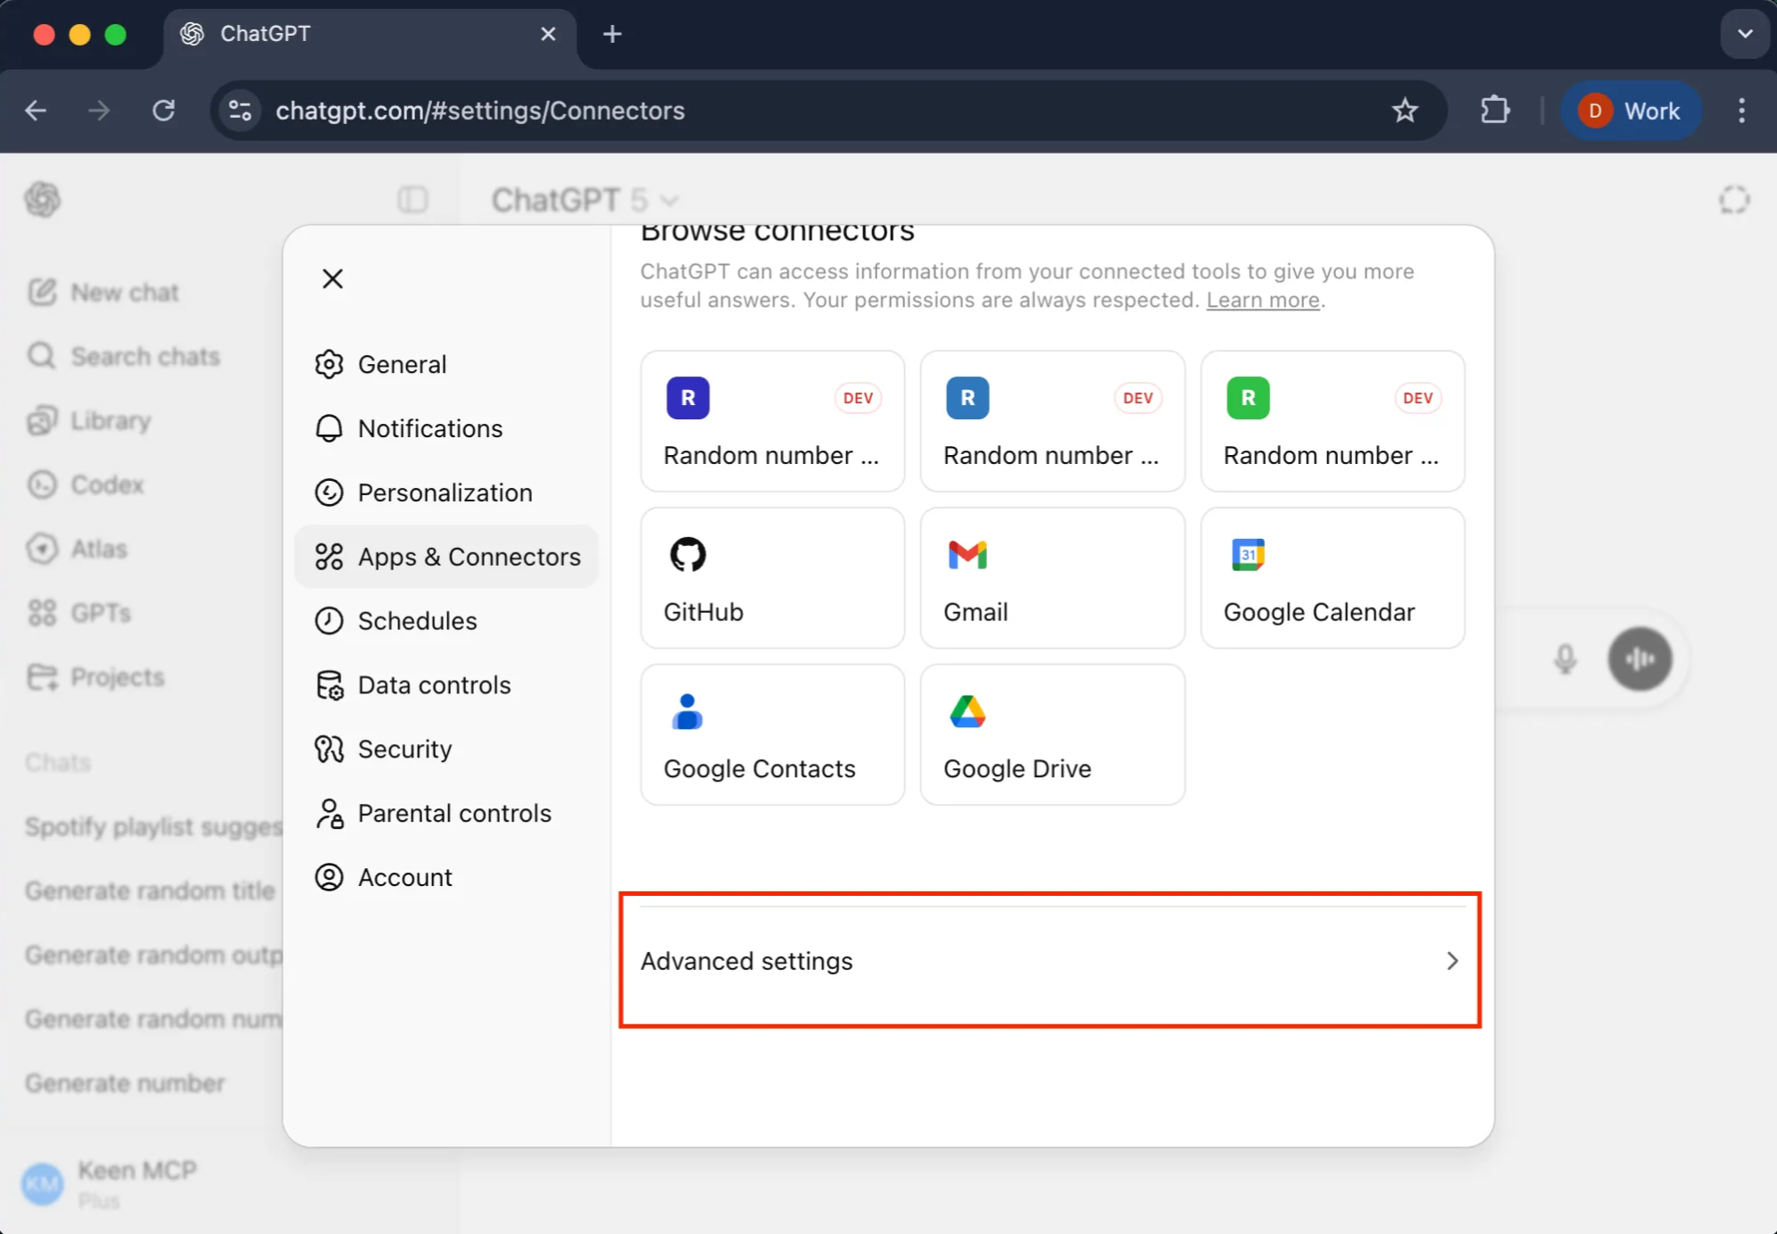Viewport: 1777px width, 1234px height.
Task: Select the Google Contacts connector
Action: (772, 734)
